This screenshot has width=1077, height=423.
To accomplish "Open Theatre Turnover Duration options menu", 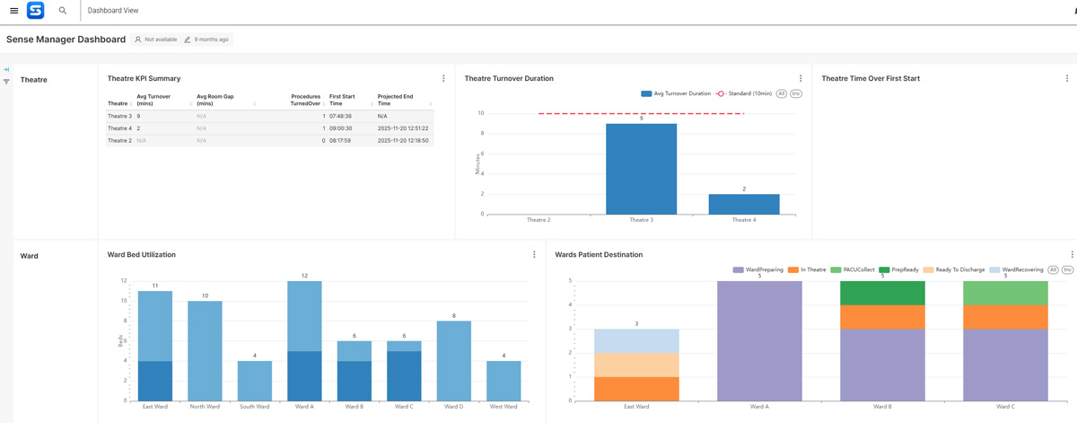I will point(801,78).
